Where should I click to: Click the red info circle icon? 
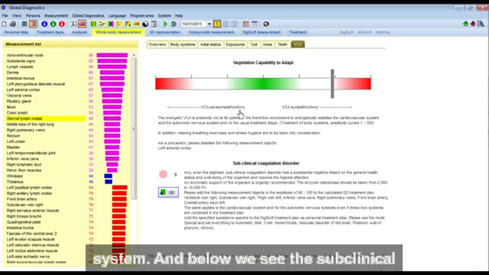click(x=62, y=24)
